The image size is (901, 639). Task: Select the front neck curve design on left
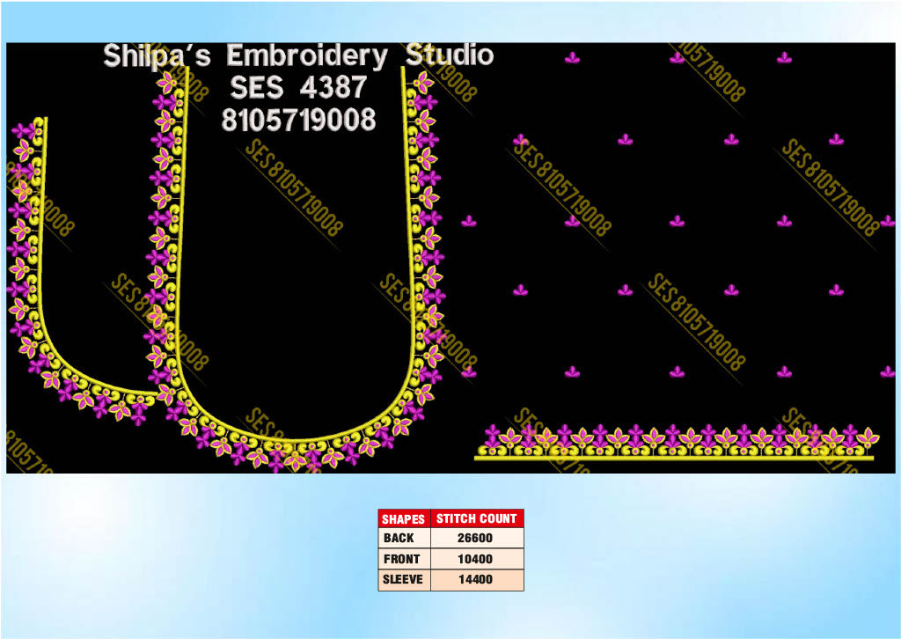click(x=81, y=271)
